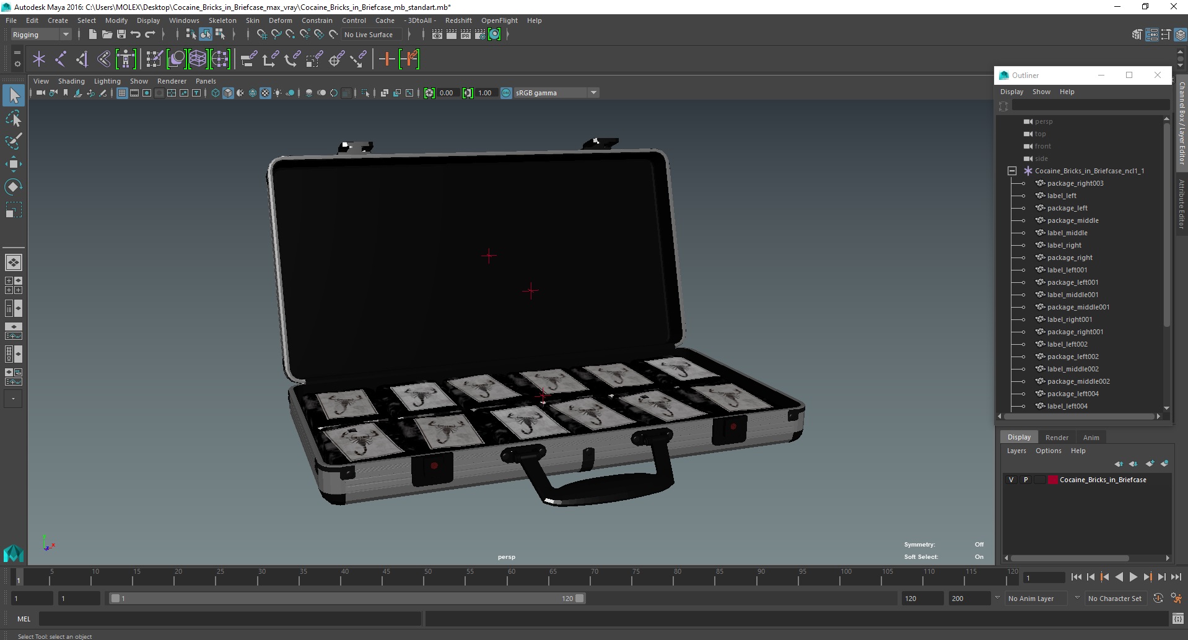Click the Snap to Grids magnet icon
Image resolution: width=1188 pixels, height=640 pixels.
(262, 35)
